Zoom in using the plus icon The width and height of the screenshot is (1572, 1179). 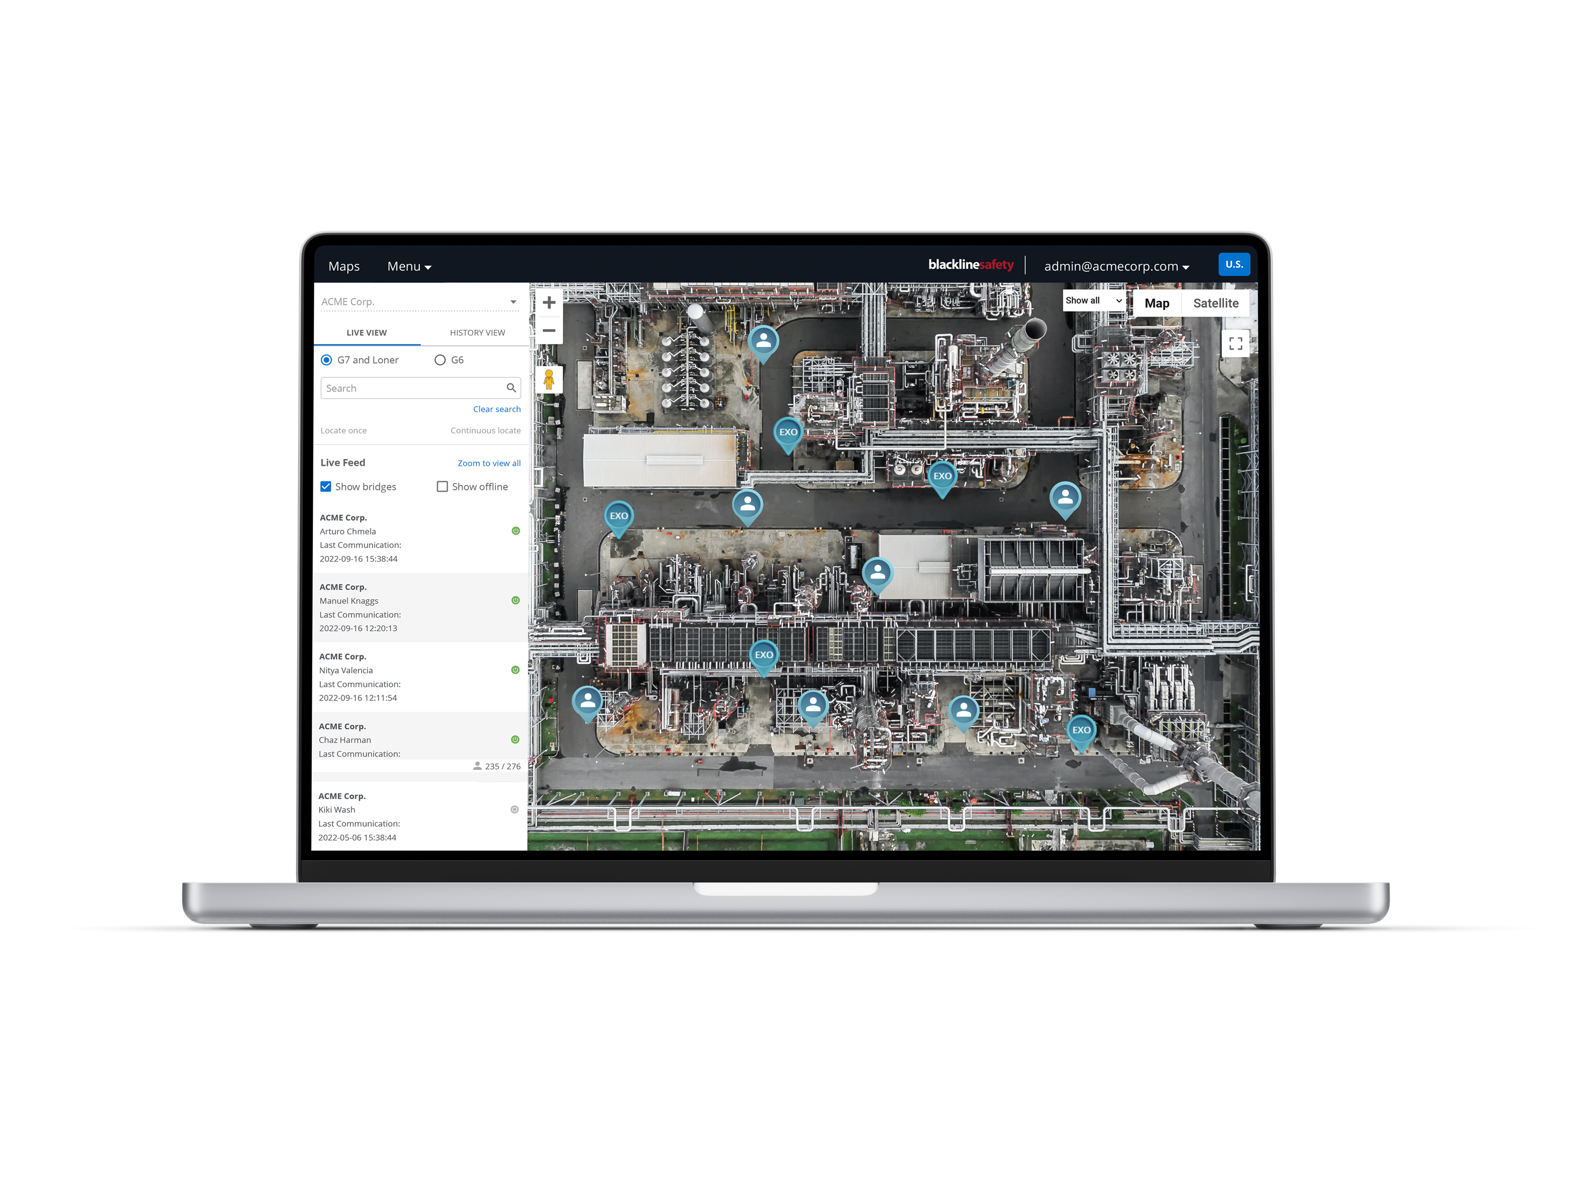(x=549, y=302)
